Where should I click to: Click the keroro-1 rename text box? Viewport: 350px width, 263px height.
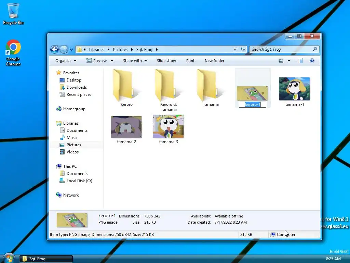pyautogui.click(x=253, y=104)
